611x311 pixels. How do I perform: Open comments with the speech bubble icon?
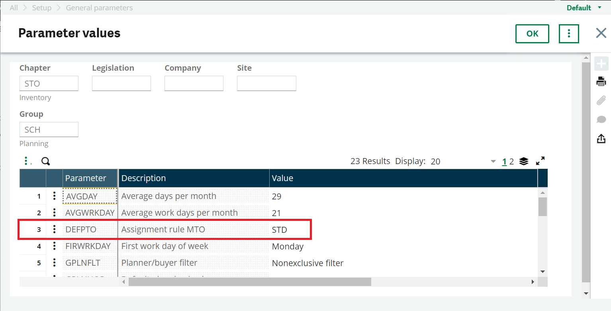click(x=601, y=119)
